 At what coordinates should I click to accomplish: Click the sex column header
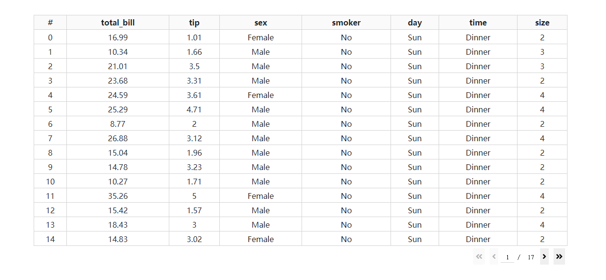[x=261, y=23]
